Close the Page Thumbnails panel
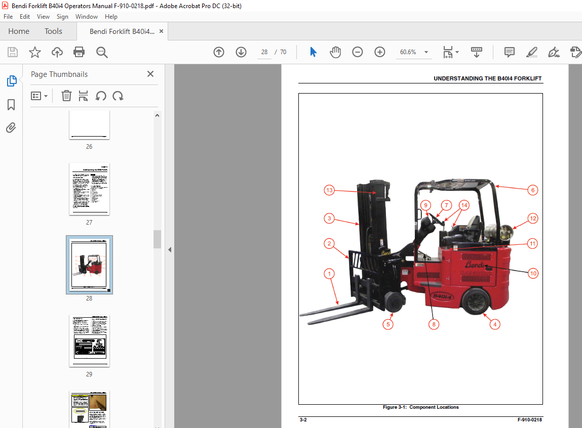582x428 pixels. [x=150, y=74]
